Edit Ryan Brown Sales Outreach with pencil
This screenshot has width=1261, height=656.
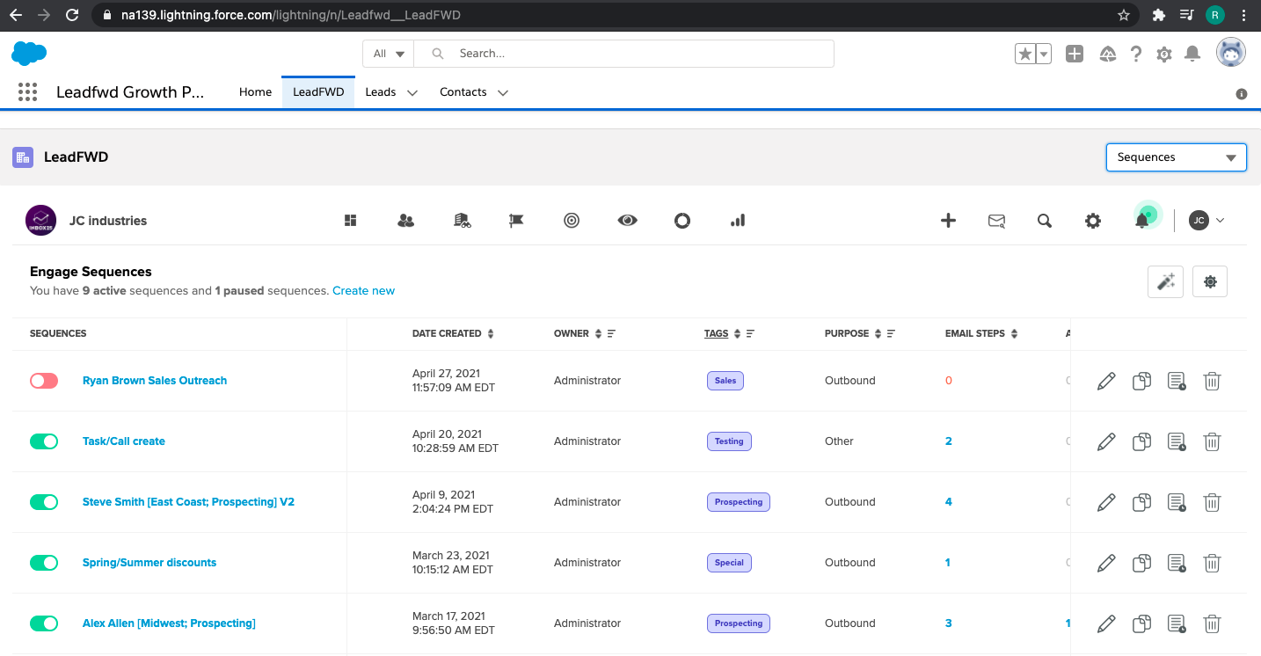(x=1106, y=381)
